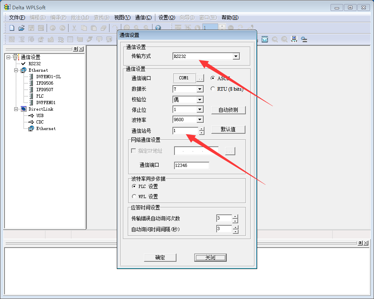Open the 校验位 parity dropdown
Image resolution: width=374 pixels, height=299 pixels.
(200, 100)
